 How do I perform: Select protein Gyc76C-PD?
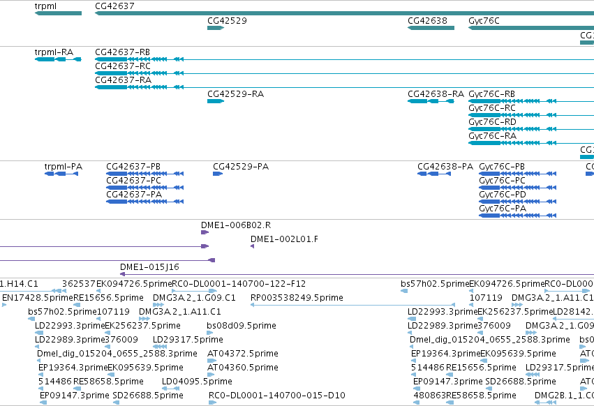503,195
